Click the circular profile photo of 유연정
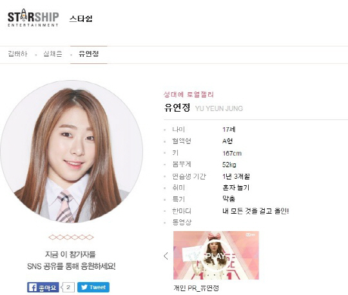This screenshot has width=348, height=295. pyautogui.click(x=72, y=152)
